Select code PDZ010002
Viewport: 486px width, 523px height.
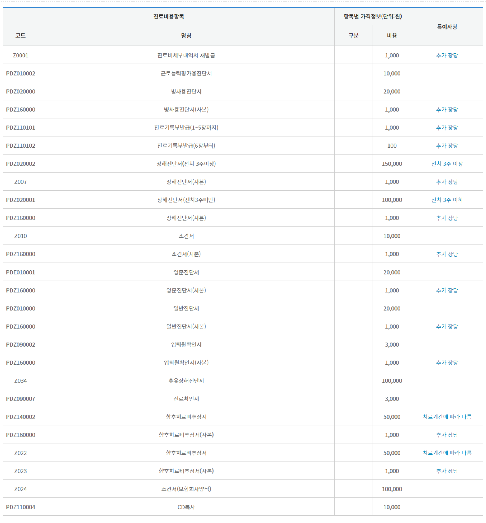point(21,73)
